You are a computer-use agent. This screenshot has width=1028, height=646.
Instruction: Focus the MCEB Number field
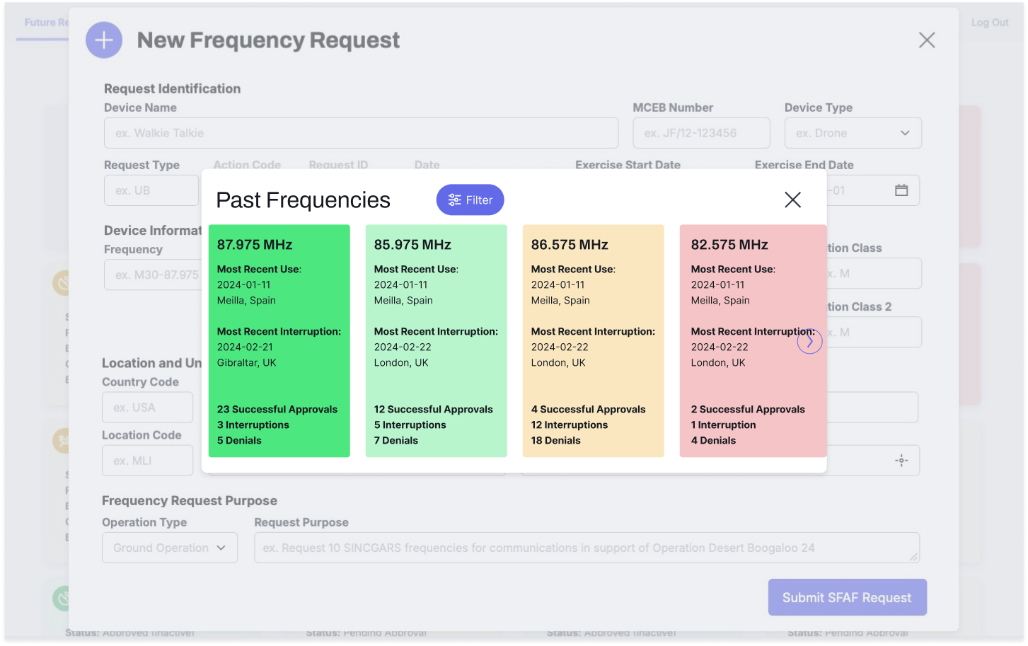point(701,133)
